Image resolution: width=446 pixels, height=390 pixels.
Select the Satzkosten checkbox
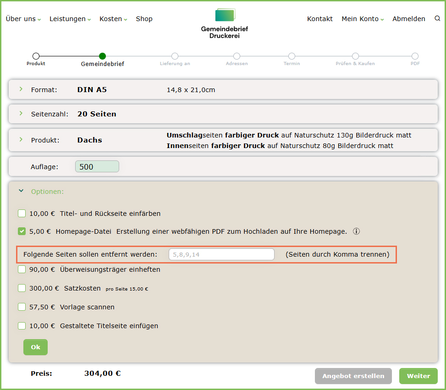click(22, 288)
